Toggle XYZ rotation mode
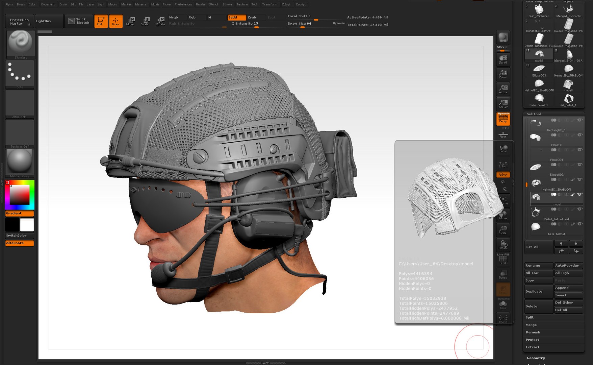 click(x=503, y=175)
